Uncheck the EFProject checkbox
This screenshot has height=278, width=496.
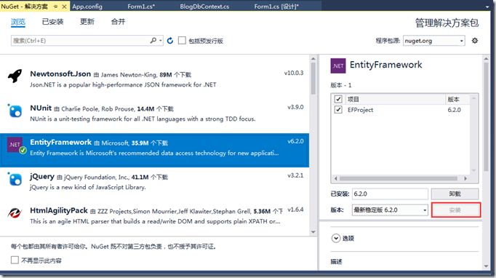(x=338, y=110)
